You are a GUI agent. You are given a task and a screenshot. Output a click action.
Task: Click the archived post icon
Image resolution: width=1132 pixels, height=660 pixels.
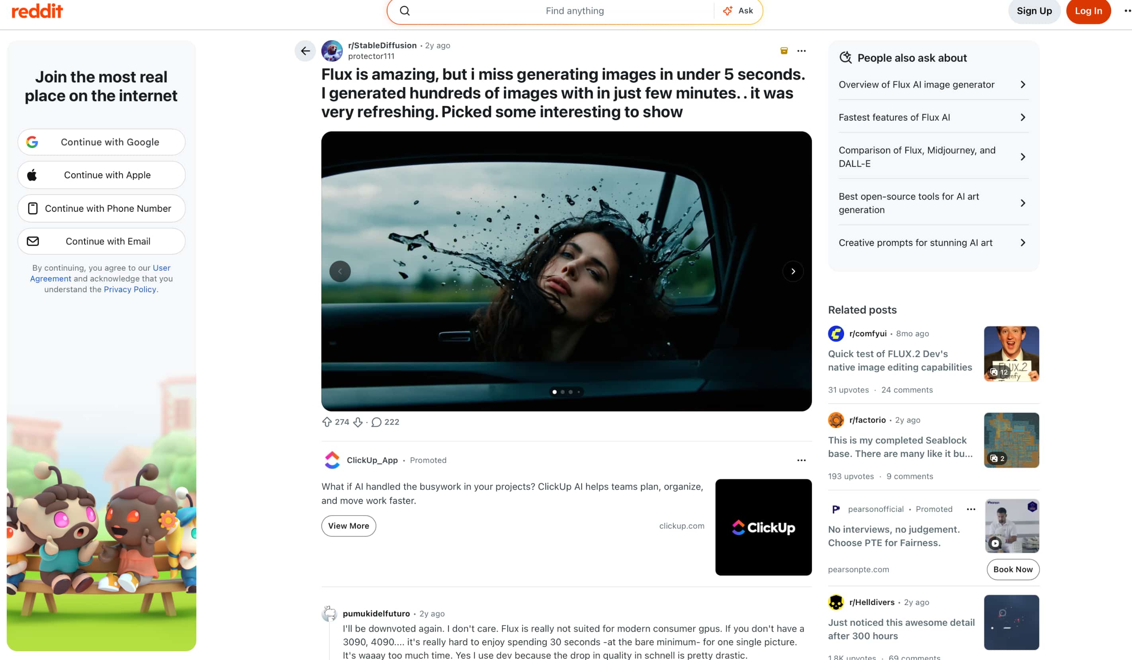pos(784,51)
